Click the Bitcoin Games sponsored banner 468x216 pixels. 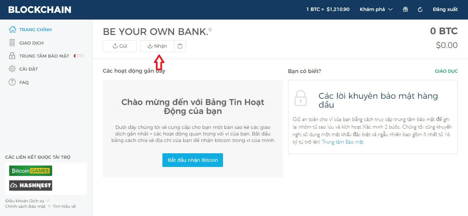[x=31, y=171]
